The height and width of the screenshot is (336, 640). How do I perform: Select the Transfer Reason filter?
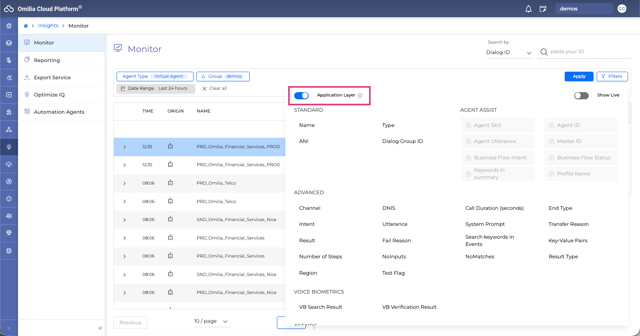[x=568, y=224]
